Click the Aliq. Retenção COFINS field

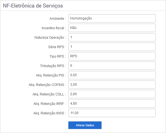coord(112,85)
